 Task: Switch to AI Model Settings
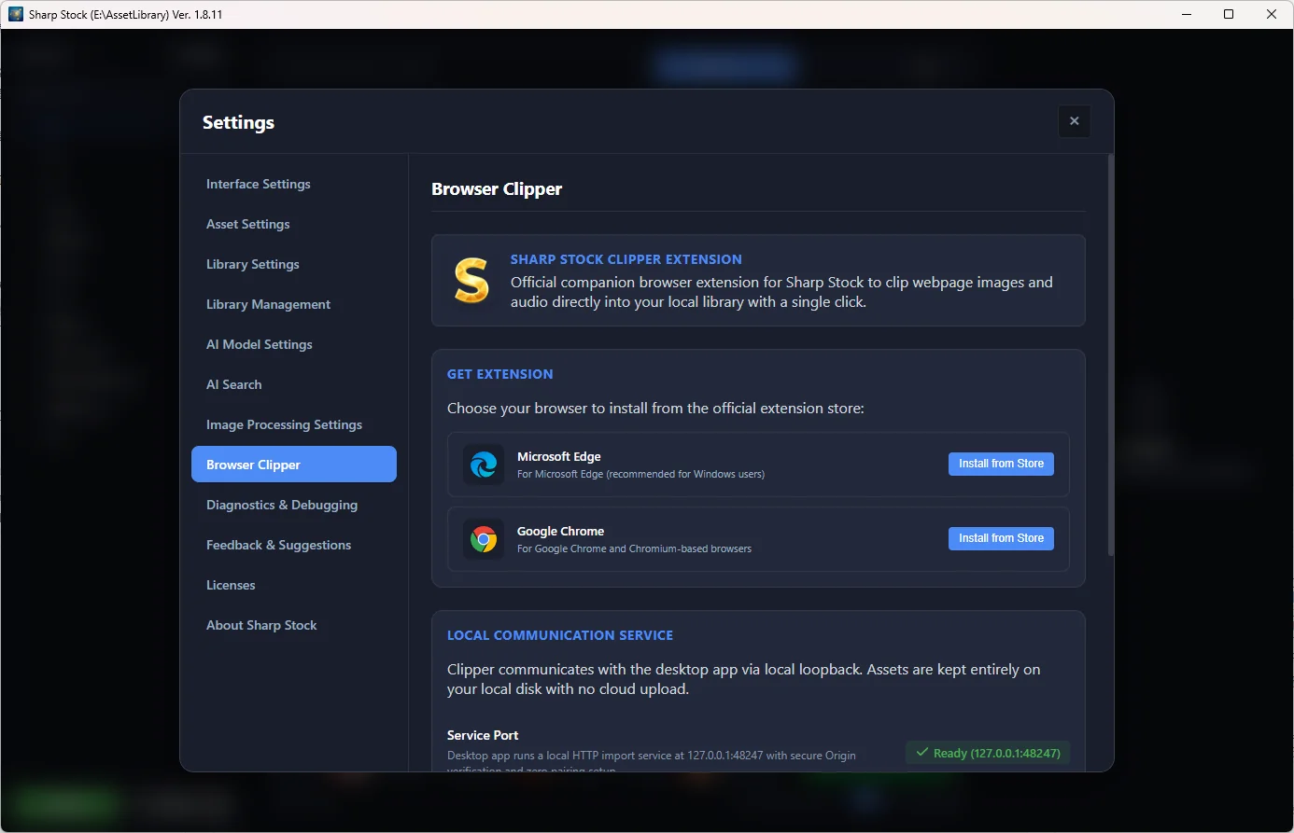(x=294, y=344)
